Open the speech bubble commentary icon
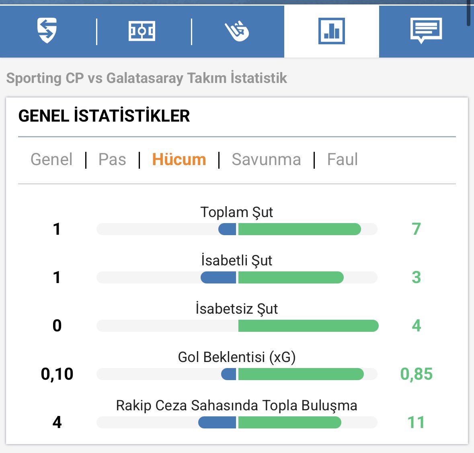Image resolution: width=474 pixels, height=453 pixels. pyautogui.click(x=426, y=31)
